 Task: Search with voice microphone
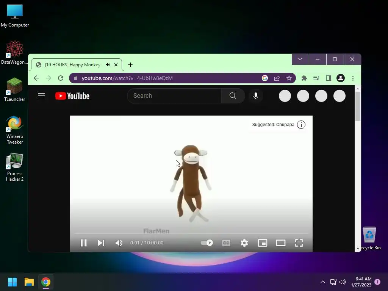[256, 96]
